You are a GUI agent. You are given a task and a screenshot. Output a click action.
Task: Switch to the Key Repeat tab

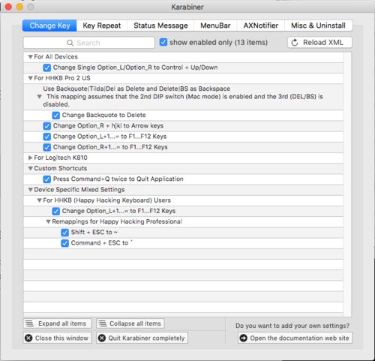point(102,26)
